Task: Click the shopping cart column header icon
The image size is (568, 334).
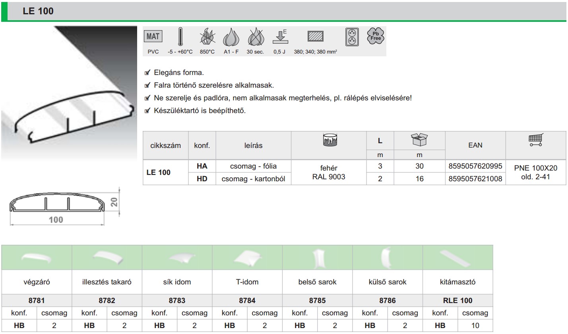Action: tap(535, 140)
